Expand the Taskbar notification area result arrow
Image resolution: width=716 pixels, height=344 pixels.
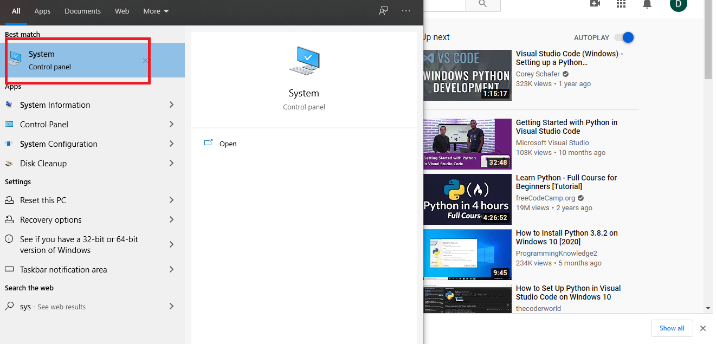[x=171, y=269]
